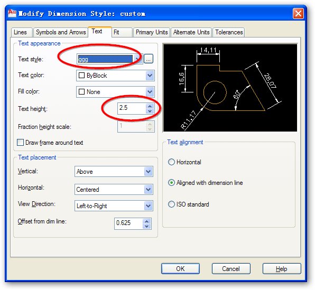Click the AutoCAD icon in title bar
This screenshot has height=290, width=315.
pyautogui.click(x=12, y=13)
